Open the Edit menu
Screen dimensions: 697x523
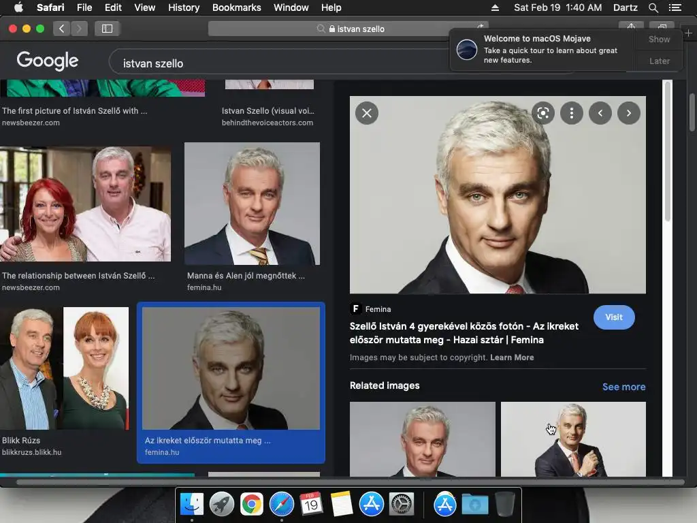(113, 7)
